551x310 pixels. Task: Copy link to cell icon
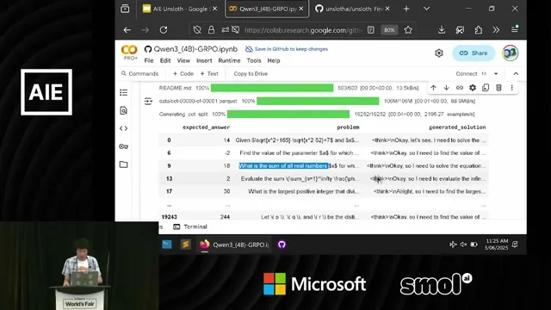459,88
